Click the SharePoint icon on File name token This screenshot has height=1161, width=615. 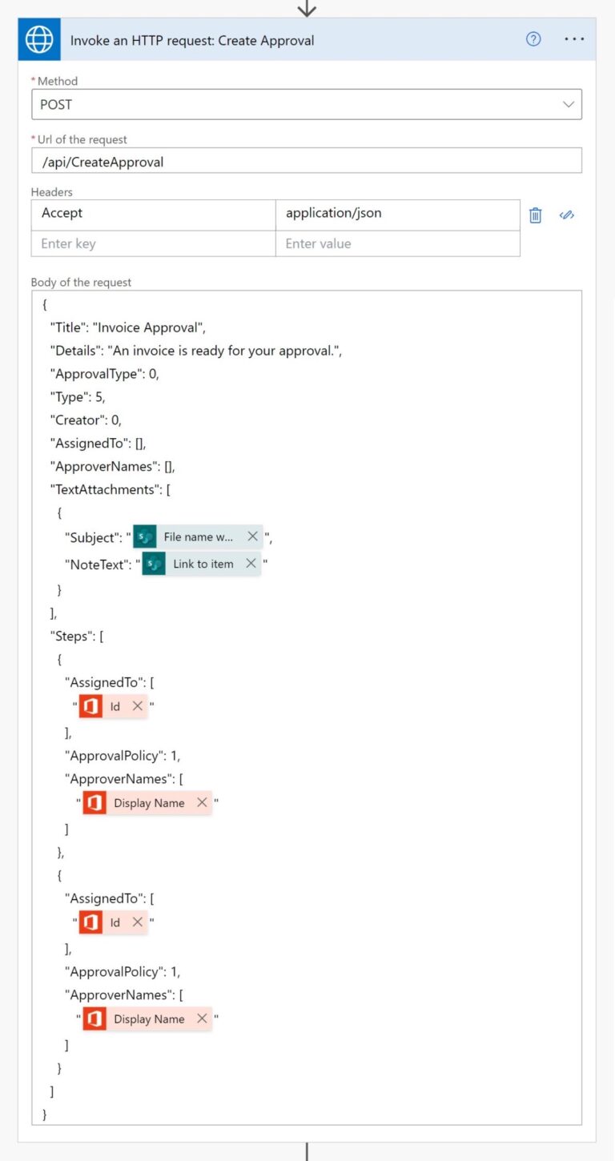point(144,536)
